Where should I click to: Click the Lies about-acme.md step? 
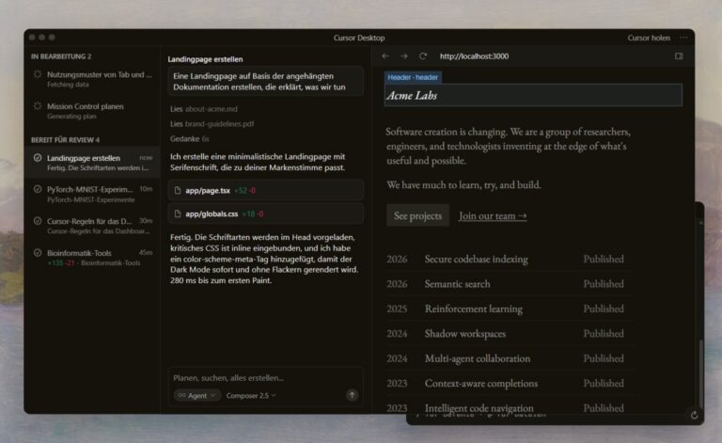(x=204, y=109)
